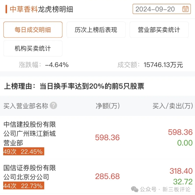Tap the 中草香料 stock name link

24,9
